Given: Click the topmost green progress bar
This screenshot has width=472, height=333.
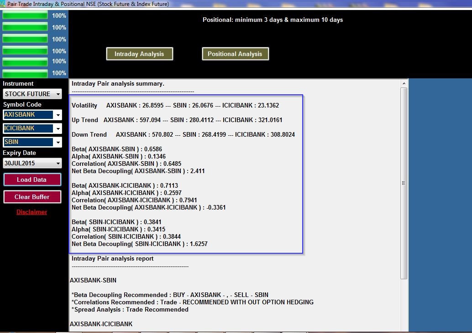Looking at the screenshot, I should [25, 15].
